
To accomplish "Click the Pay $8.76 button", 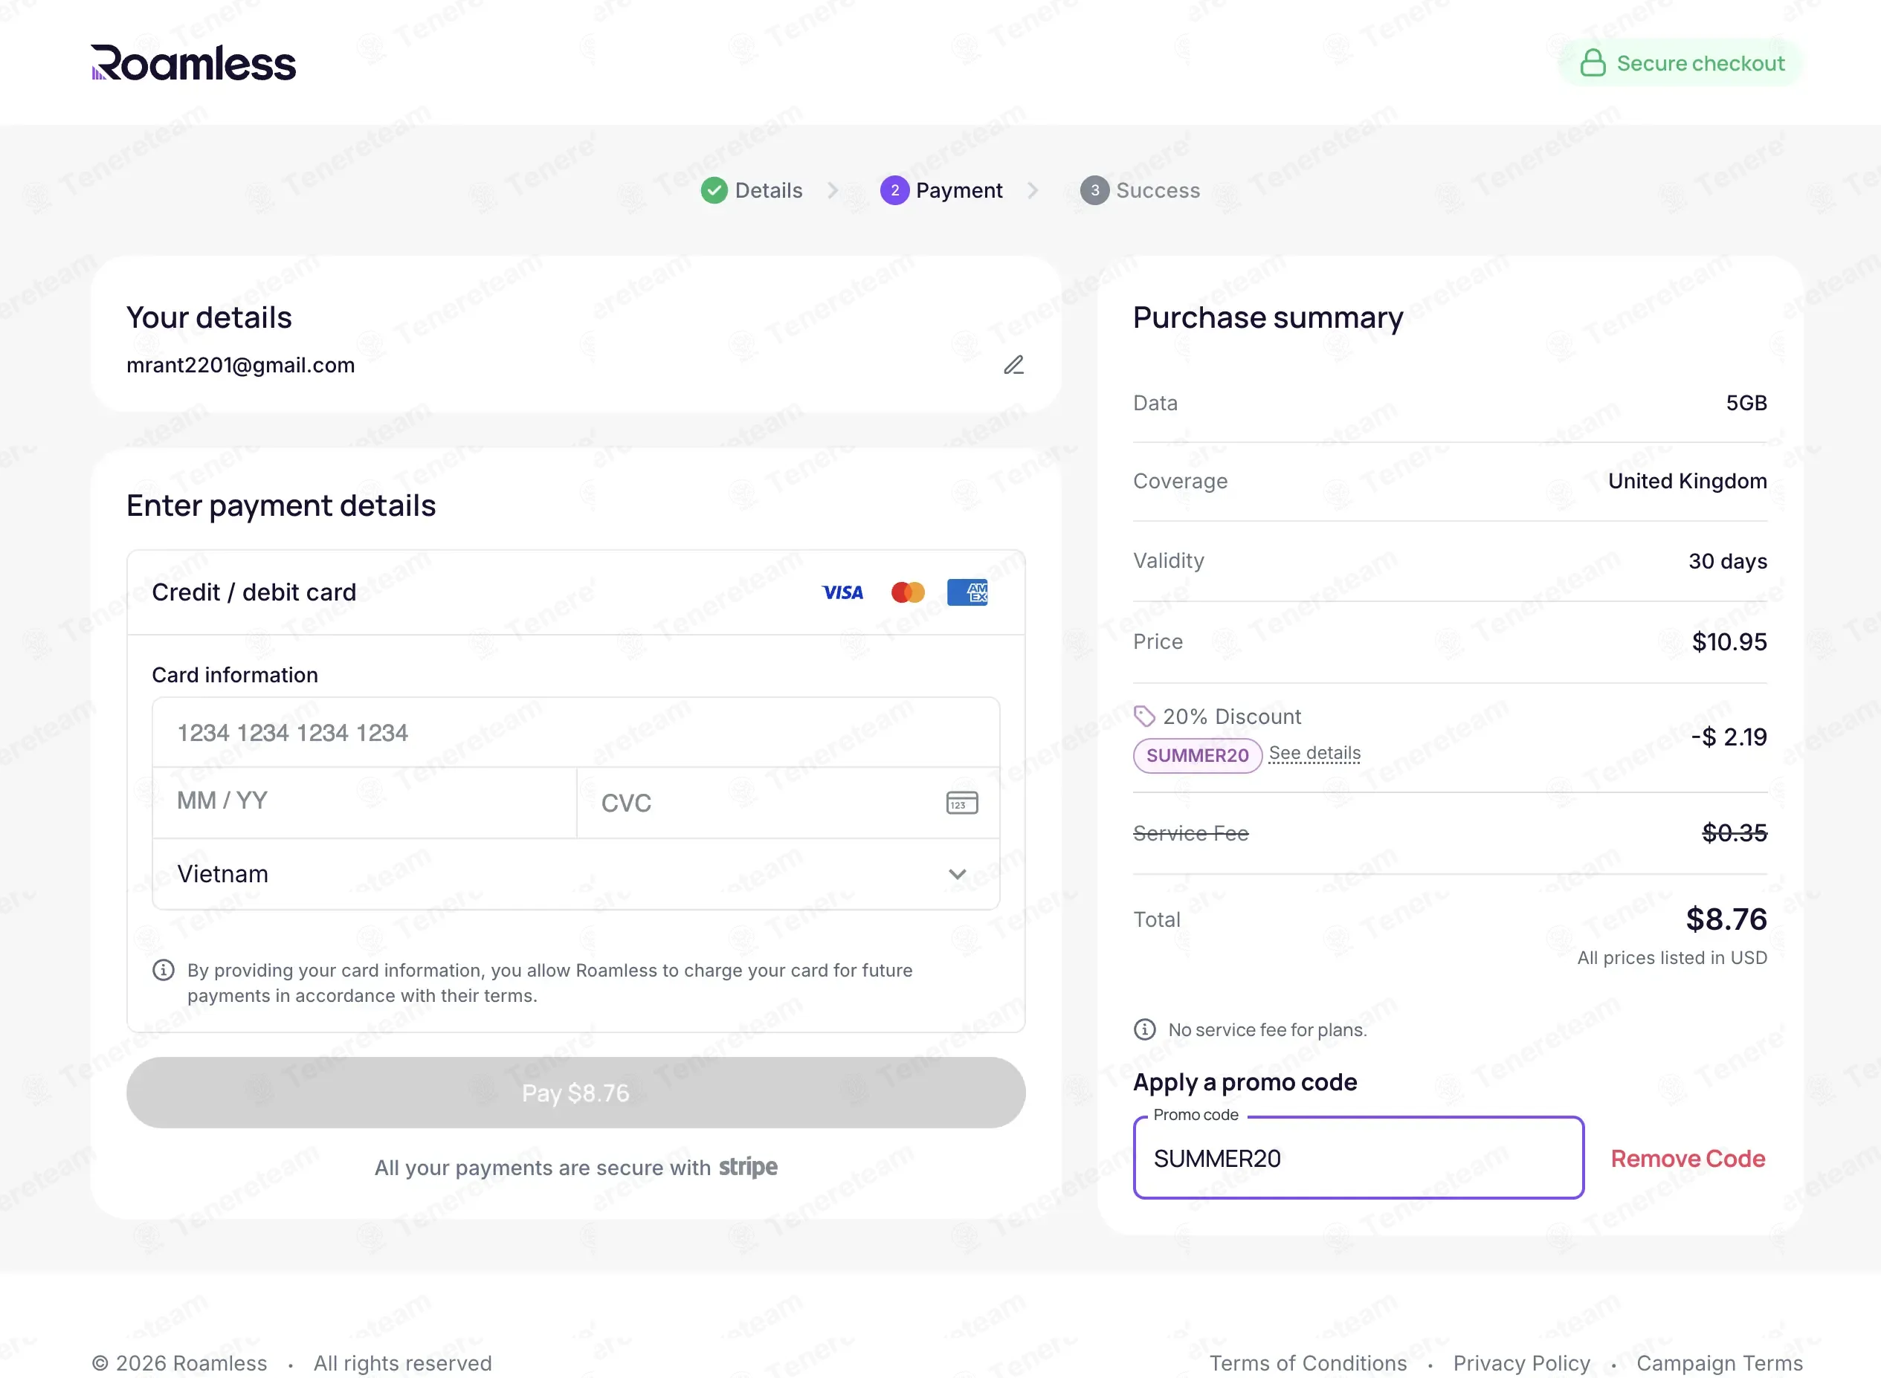I will (x=575, y=1093).
